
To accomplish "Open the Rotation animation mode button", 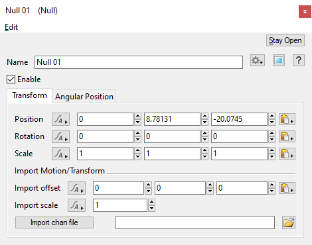I will 60,136.
